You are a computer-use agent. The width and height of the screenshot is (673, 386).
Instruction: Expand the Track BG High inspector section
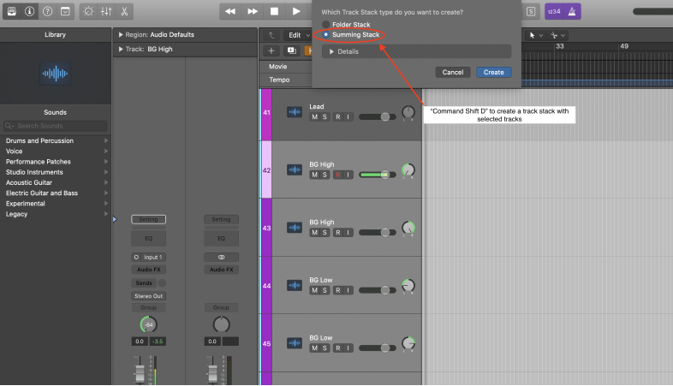[x=121, y=50]
